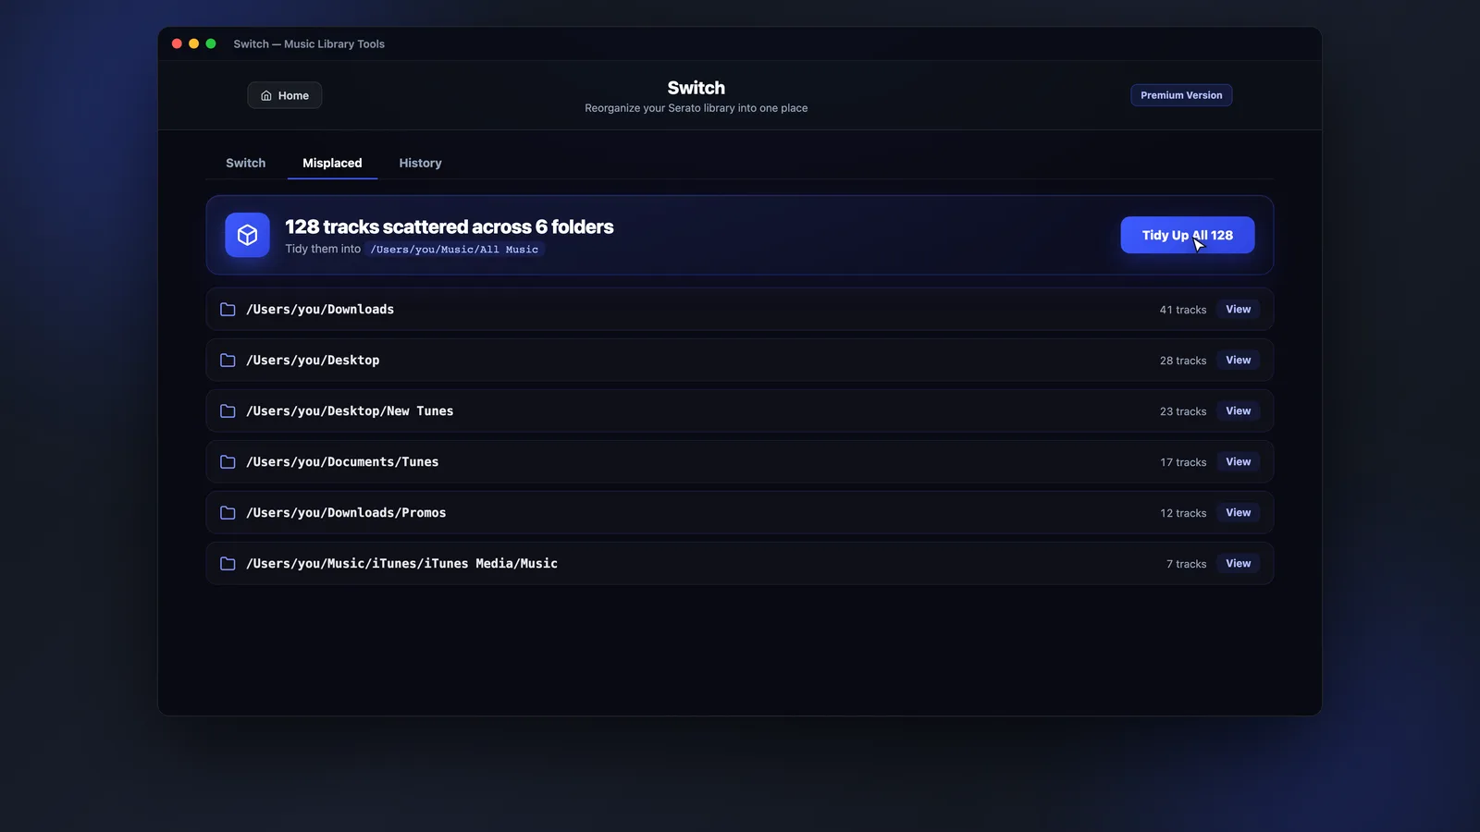Image resolution: width=1480 pixels, height=832 pixels.
Task: Open the Premium Version badge
Action: [x=1181, y=95]
